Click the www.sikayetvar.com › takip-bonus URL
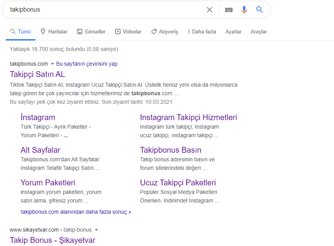Screen dimensions: 334x246 point(51,230)
